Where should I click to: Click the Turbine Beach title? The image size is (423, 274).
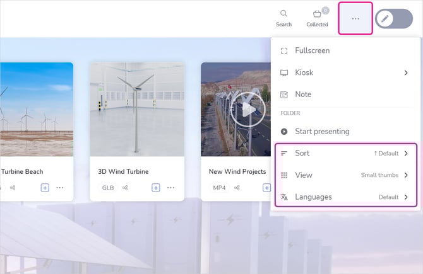22,171
